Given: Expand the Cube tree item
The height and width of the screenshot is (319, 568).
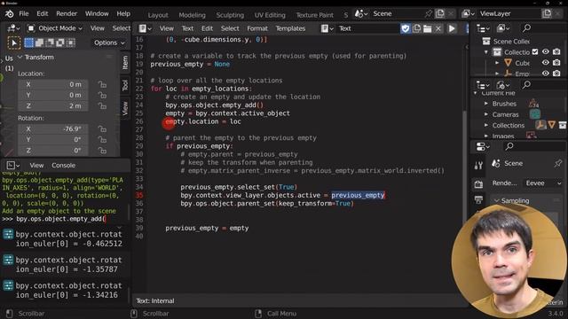Looking at the screenshot, I should coord(497,63).
